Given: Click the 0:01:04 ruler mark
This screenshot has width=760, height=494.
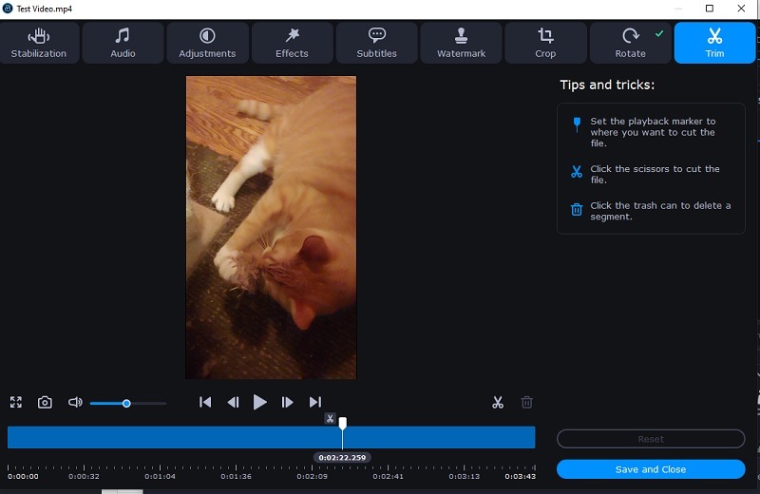Looking at the screenshot, I should [160, 476].
